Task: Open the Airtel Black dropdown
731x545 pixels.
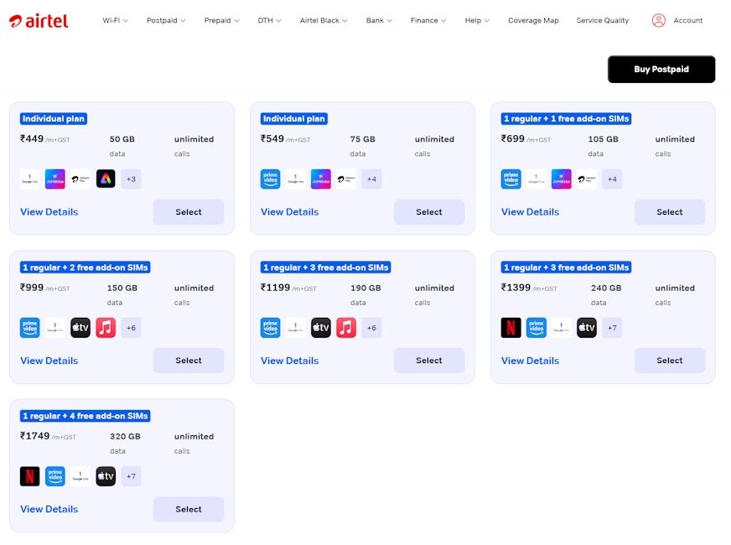Action: pos(324,20)
